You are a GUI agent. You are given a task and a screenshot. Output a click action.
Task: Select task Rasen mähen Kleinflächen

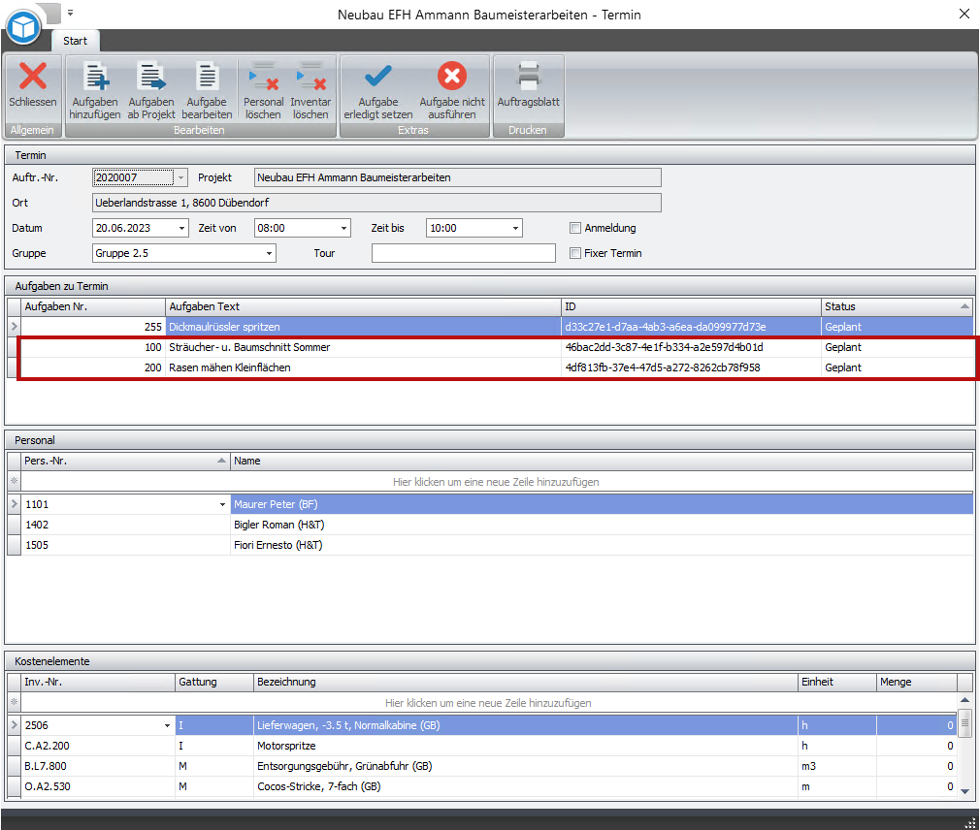[x=497, y=367]
